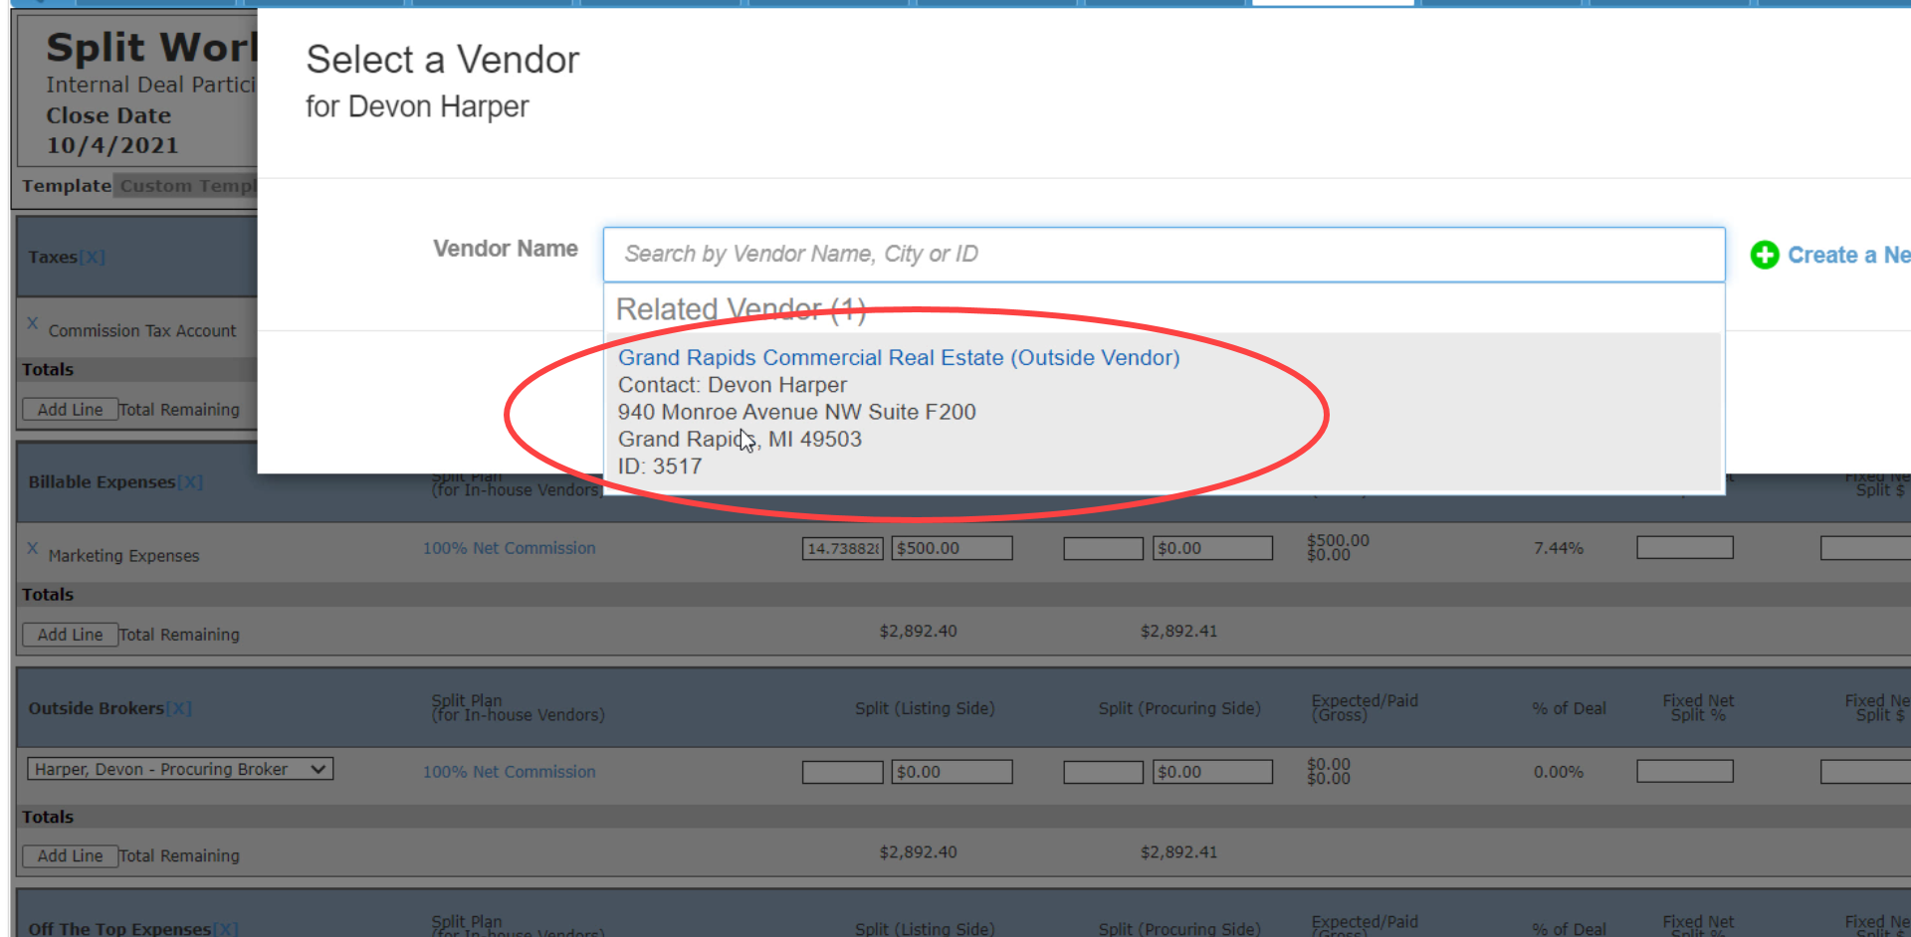Click the 14.73882 listing split percent field
Image resolution: width=1911 pixels, height=937 pixels.
[843, 548]
